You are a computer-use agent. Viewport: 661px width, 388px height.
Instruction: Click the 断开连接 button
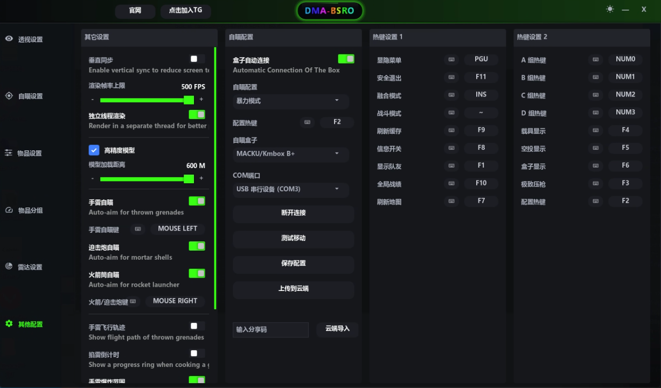click(294, 213)
